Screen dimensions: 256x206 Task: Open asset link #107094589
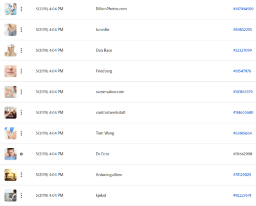point(243,9)
